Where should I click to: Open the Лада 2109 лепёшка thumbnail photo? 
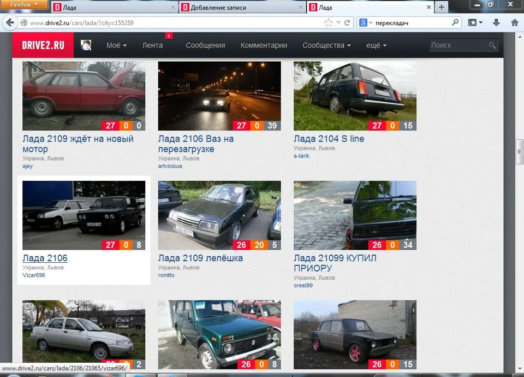[219, 215]
